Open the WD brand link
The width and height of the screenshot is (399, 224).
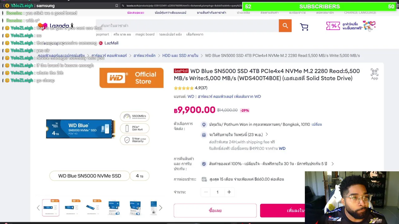tap(191, 96)
